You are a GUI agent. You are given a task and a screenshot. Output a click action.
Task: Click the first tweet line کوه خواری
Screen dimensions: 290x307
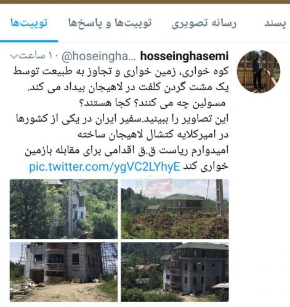121,72
